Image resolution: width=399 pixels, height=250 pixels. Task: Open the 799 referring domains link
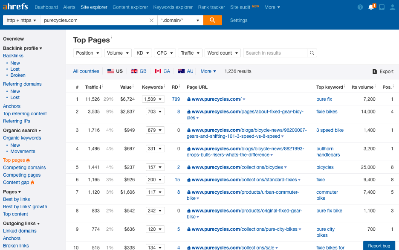pyautogui.click(x=176, y=99)
